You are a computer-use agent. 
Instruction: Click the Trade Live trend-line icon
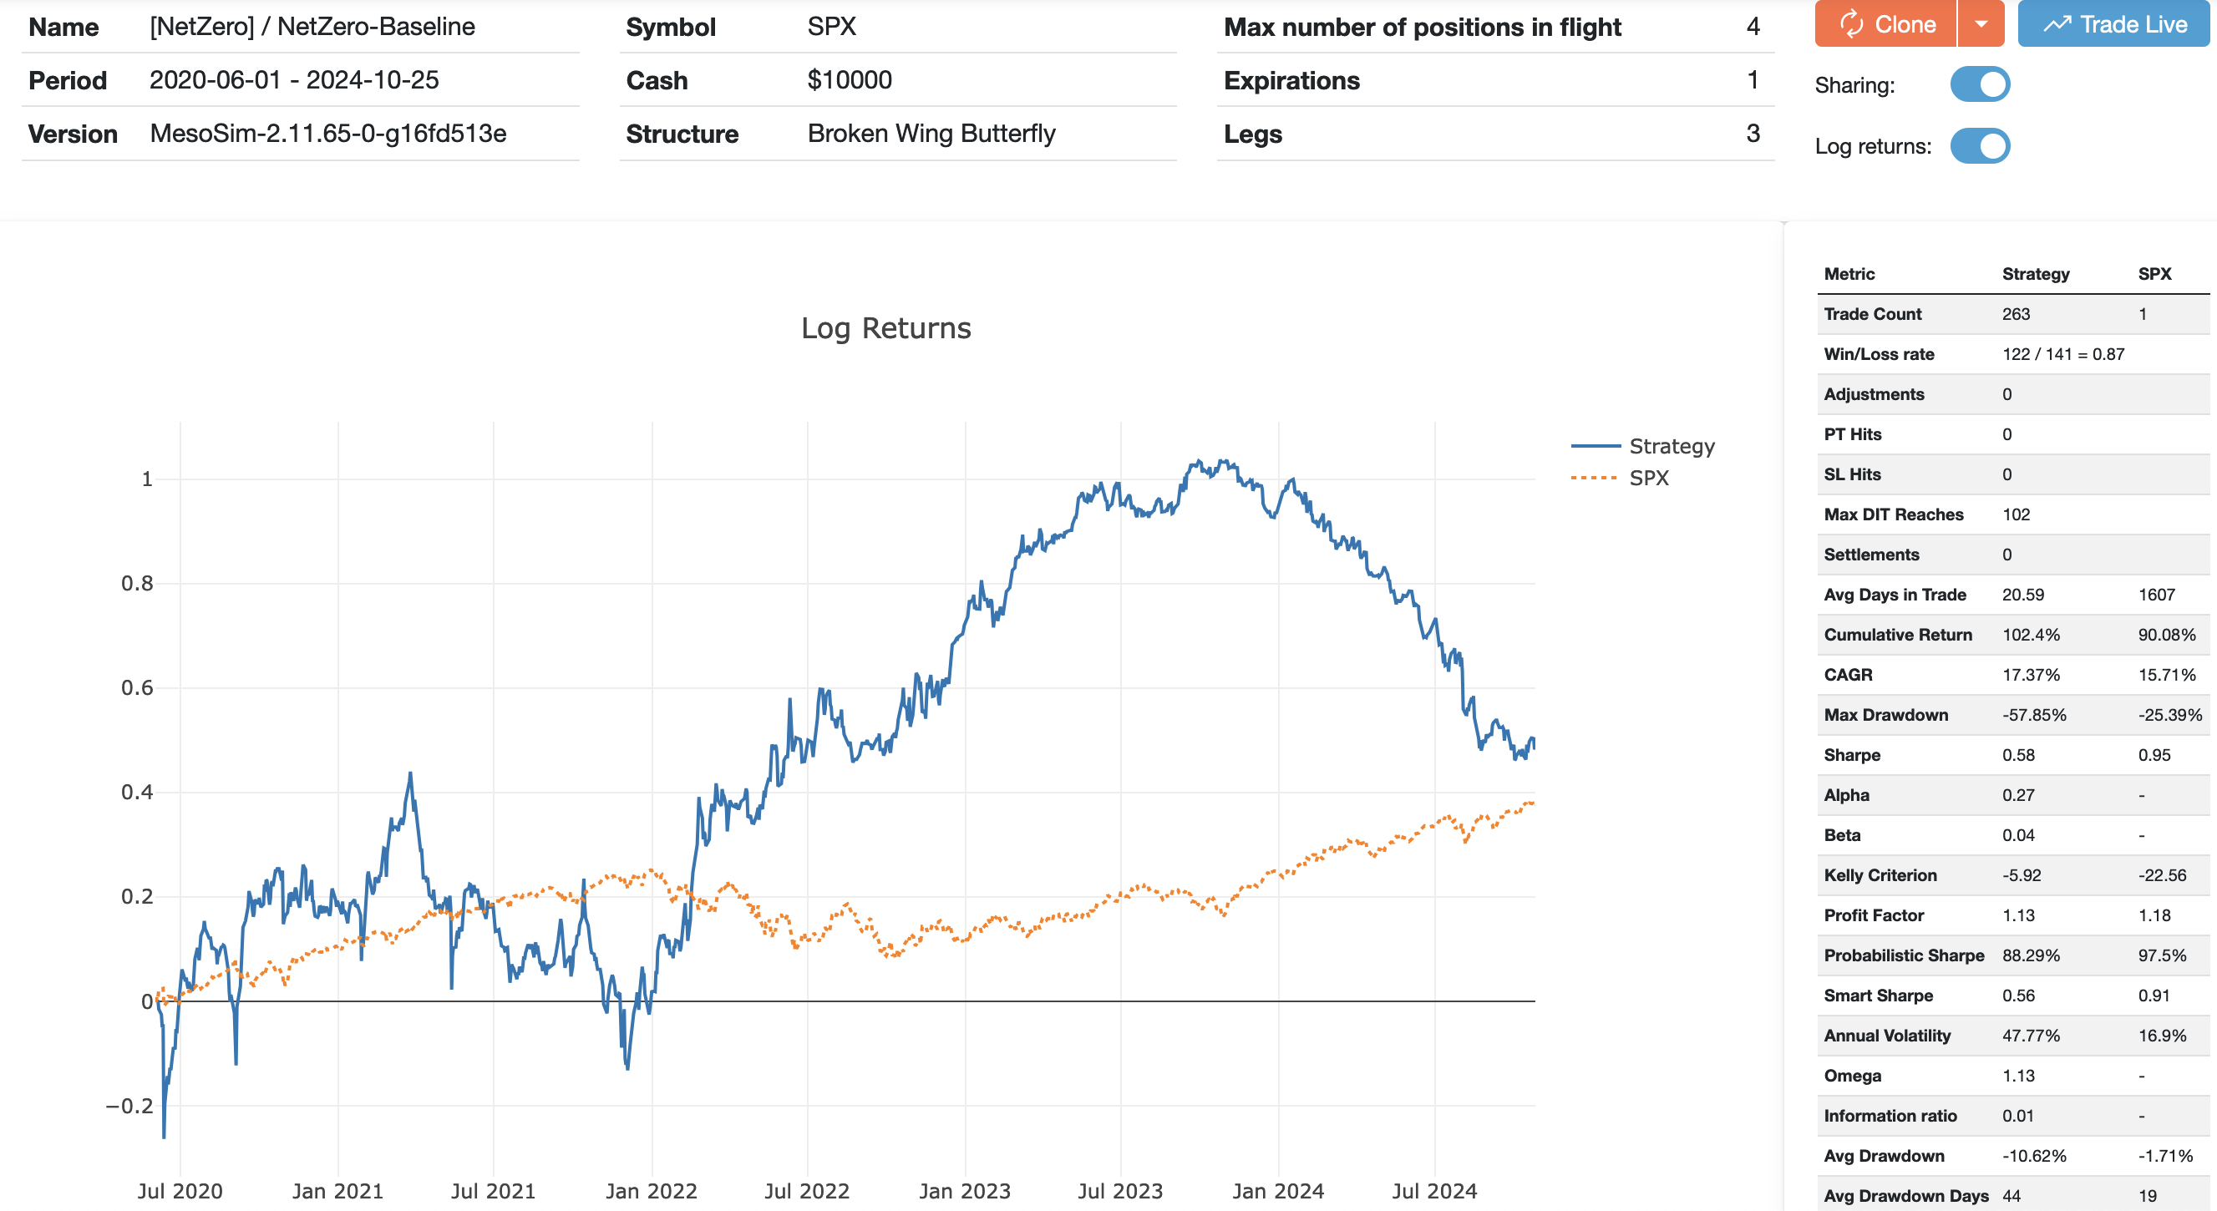point(2057,24)
